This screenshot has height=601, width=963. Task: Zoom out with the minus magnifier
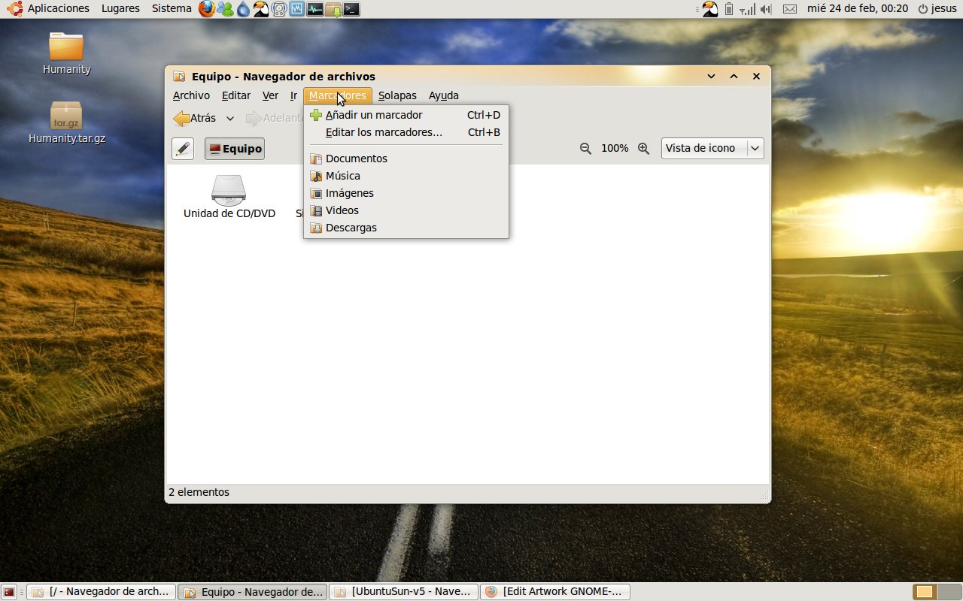(585, 149)
